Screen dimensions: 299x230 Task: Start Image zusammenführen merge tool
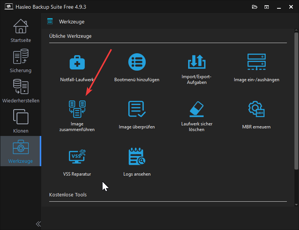click(77, 109)
